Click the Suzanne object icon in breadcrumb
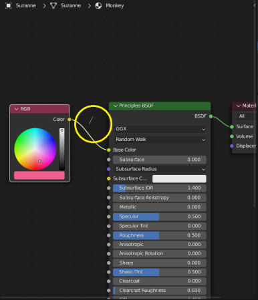This screenshot has height=300, width=258. click(9, 5)
